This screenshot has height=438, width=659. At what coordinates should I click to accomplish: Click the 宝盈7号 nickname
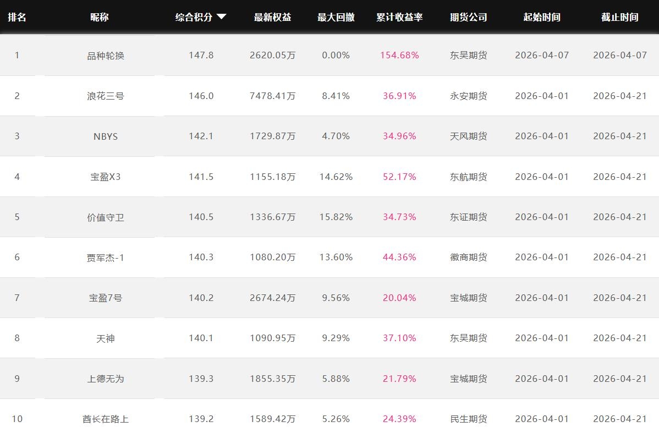[x=106, y=298]
